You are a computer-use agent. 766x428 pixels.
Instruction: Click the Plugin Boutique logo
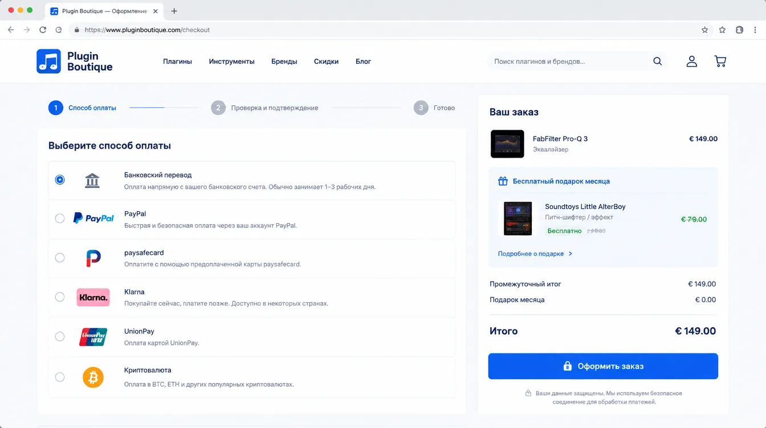point(75,61)
